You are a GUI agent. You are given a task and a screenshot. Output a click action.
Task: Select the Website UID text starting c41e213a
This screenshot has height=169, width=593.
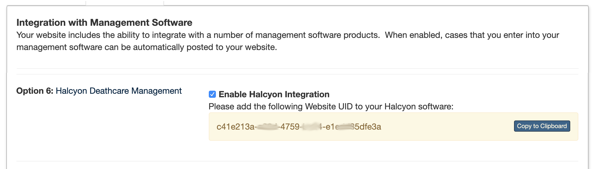click(x=299, y=127)
